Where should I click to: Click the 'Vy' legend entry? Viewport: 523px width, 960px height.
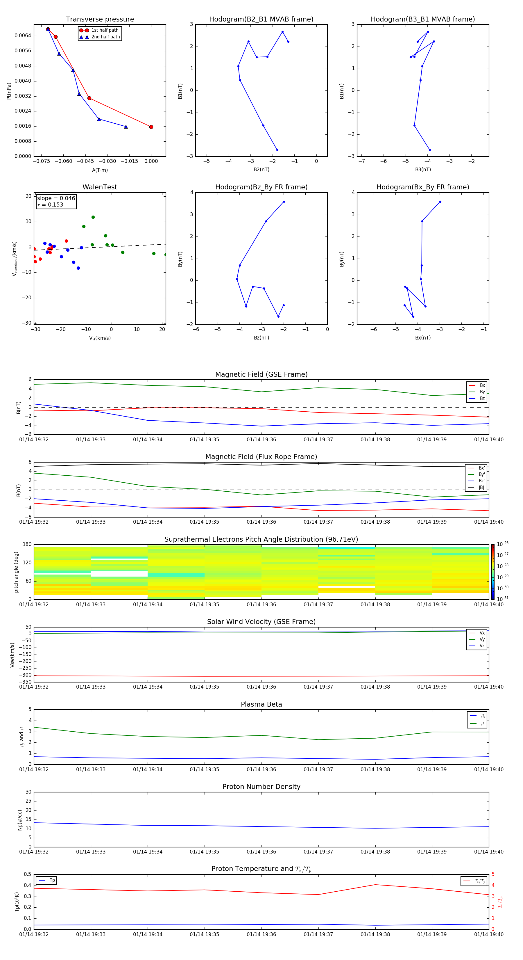point(477,639)
